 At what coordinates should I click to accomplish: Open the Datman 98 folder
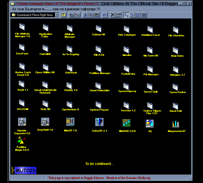(x=99, y=29)
